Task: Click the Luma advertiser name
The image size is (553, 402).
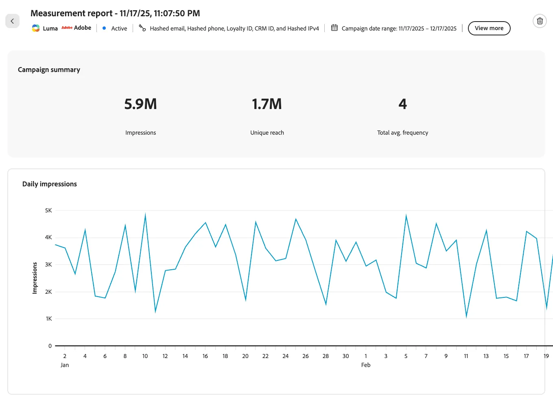Action: click(50, 28)
